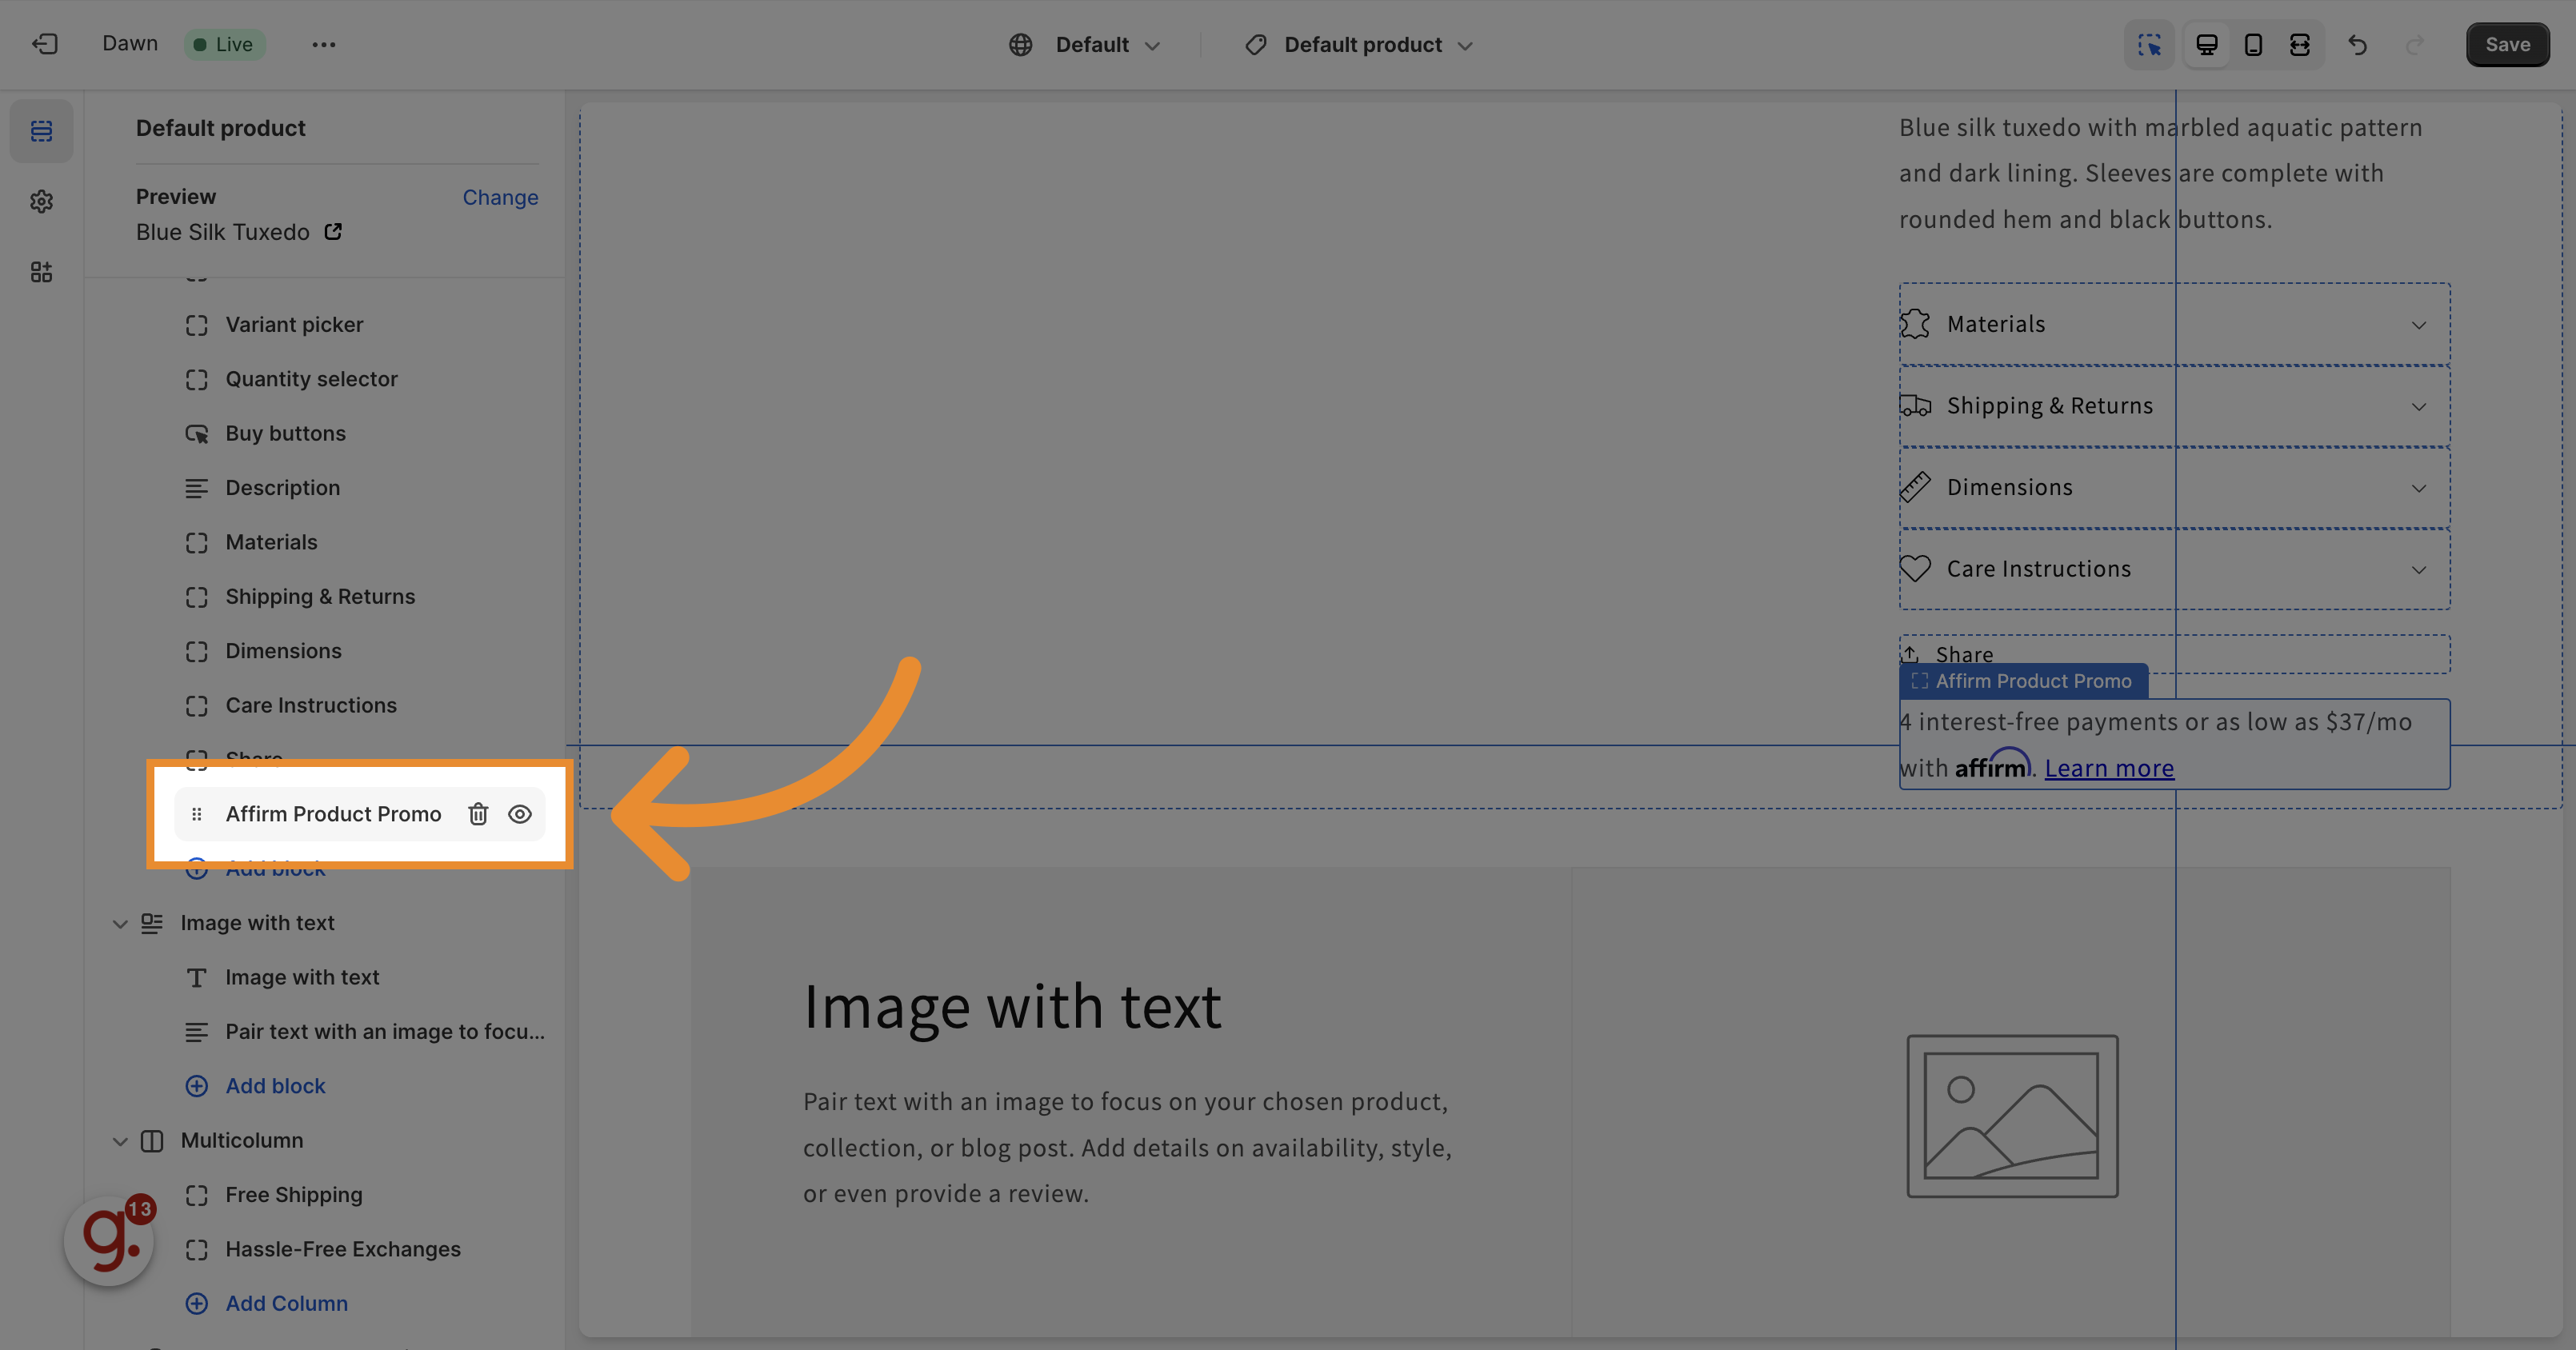Undo the last change
This screenshot has width=2576, height=1350.
[x=2357, y=44]
